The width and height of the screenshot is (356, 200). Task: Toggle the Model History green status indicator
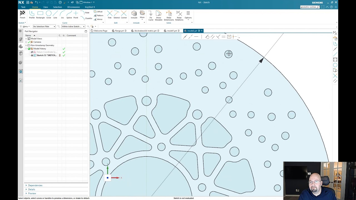click(29, 49)
